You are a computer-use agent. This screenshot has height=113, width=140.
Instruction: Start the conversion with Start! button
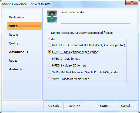coord(104,106)
